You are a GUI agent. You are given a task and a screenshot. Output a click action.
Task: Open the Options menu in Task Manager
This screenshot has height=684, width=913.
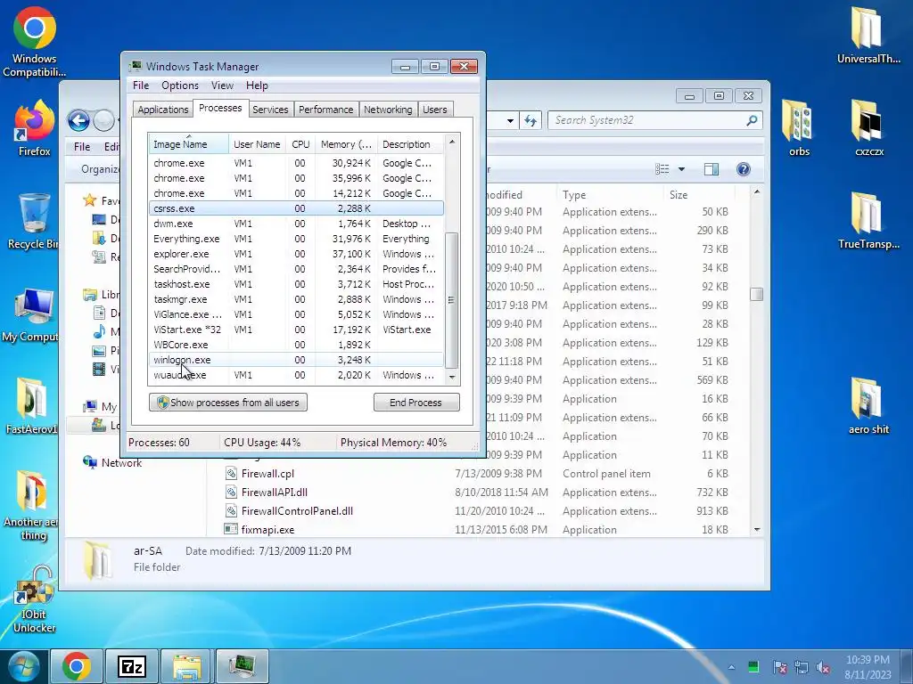[x=180, y=85]
